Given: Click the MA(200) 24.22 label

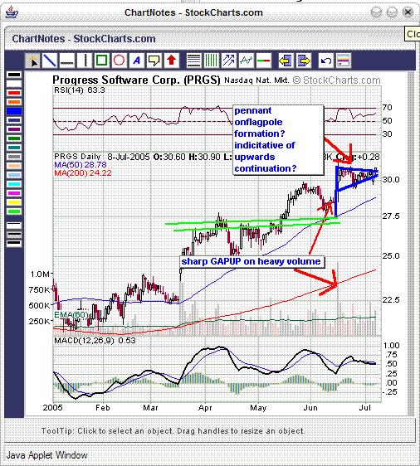Looking at the screenshot, I should [83, 173].
